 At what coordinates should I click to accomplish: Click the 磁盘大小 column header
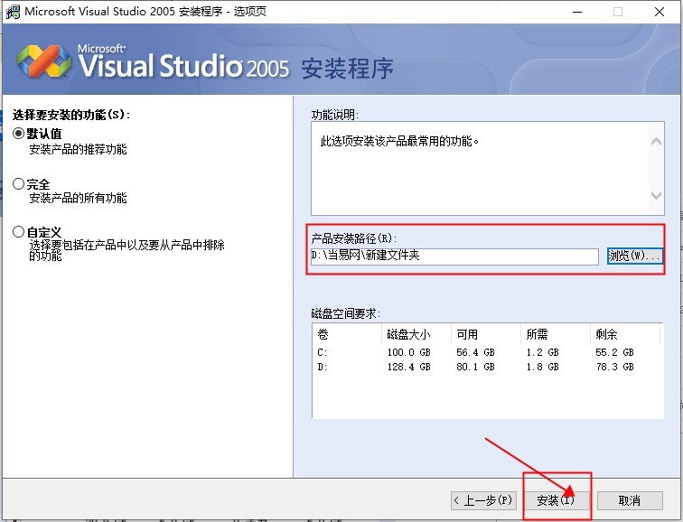click(416, 334)
